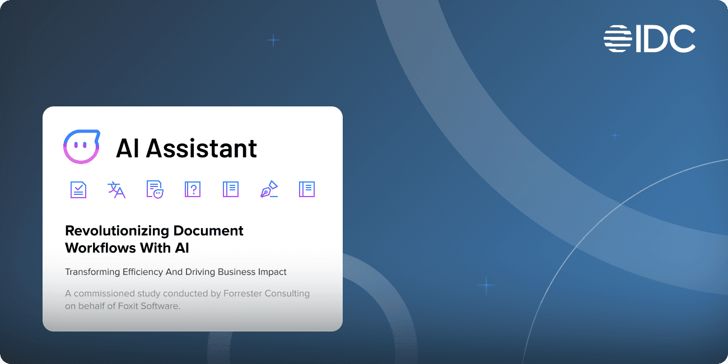
Task: Click the "AI Assistant" title text
Action: pyautogui.click(x=186, y=148)
